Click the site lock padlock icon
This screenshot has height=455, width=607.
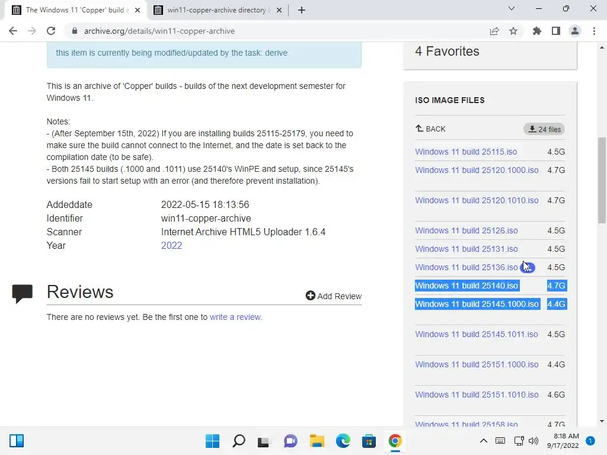[75, 31]
